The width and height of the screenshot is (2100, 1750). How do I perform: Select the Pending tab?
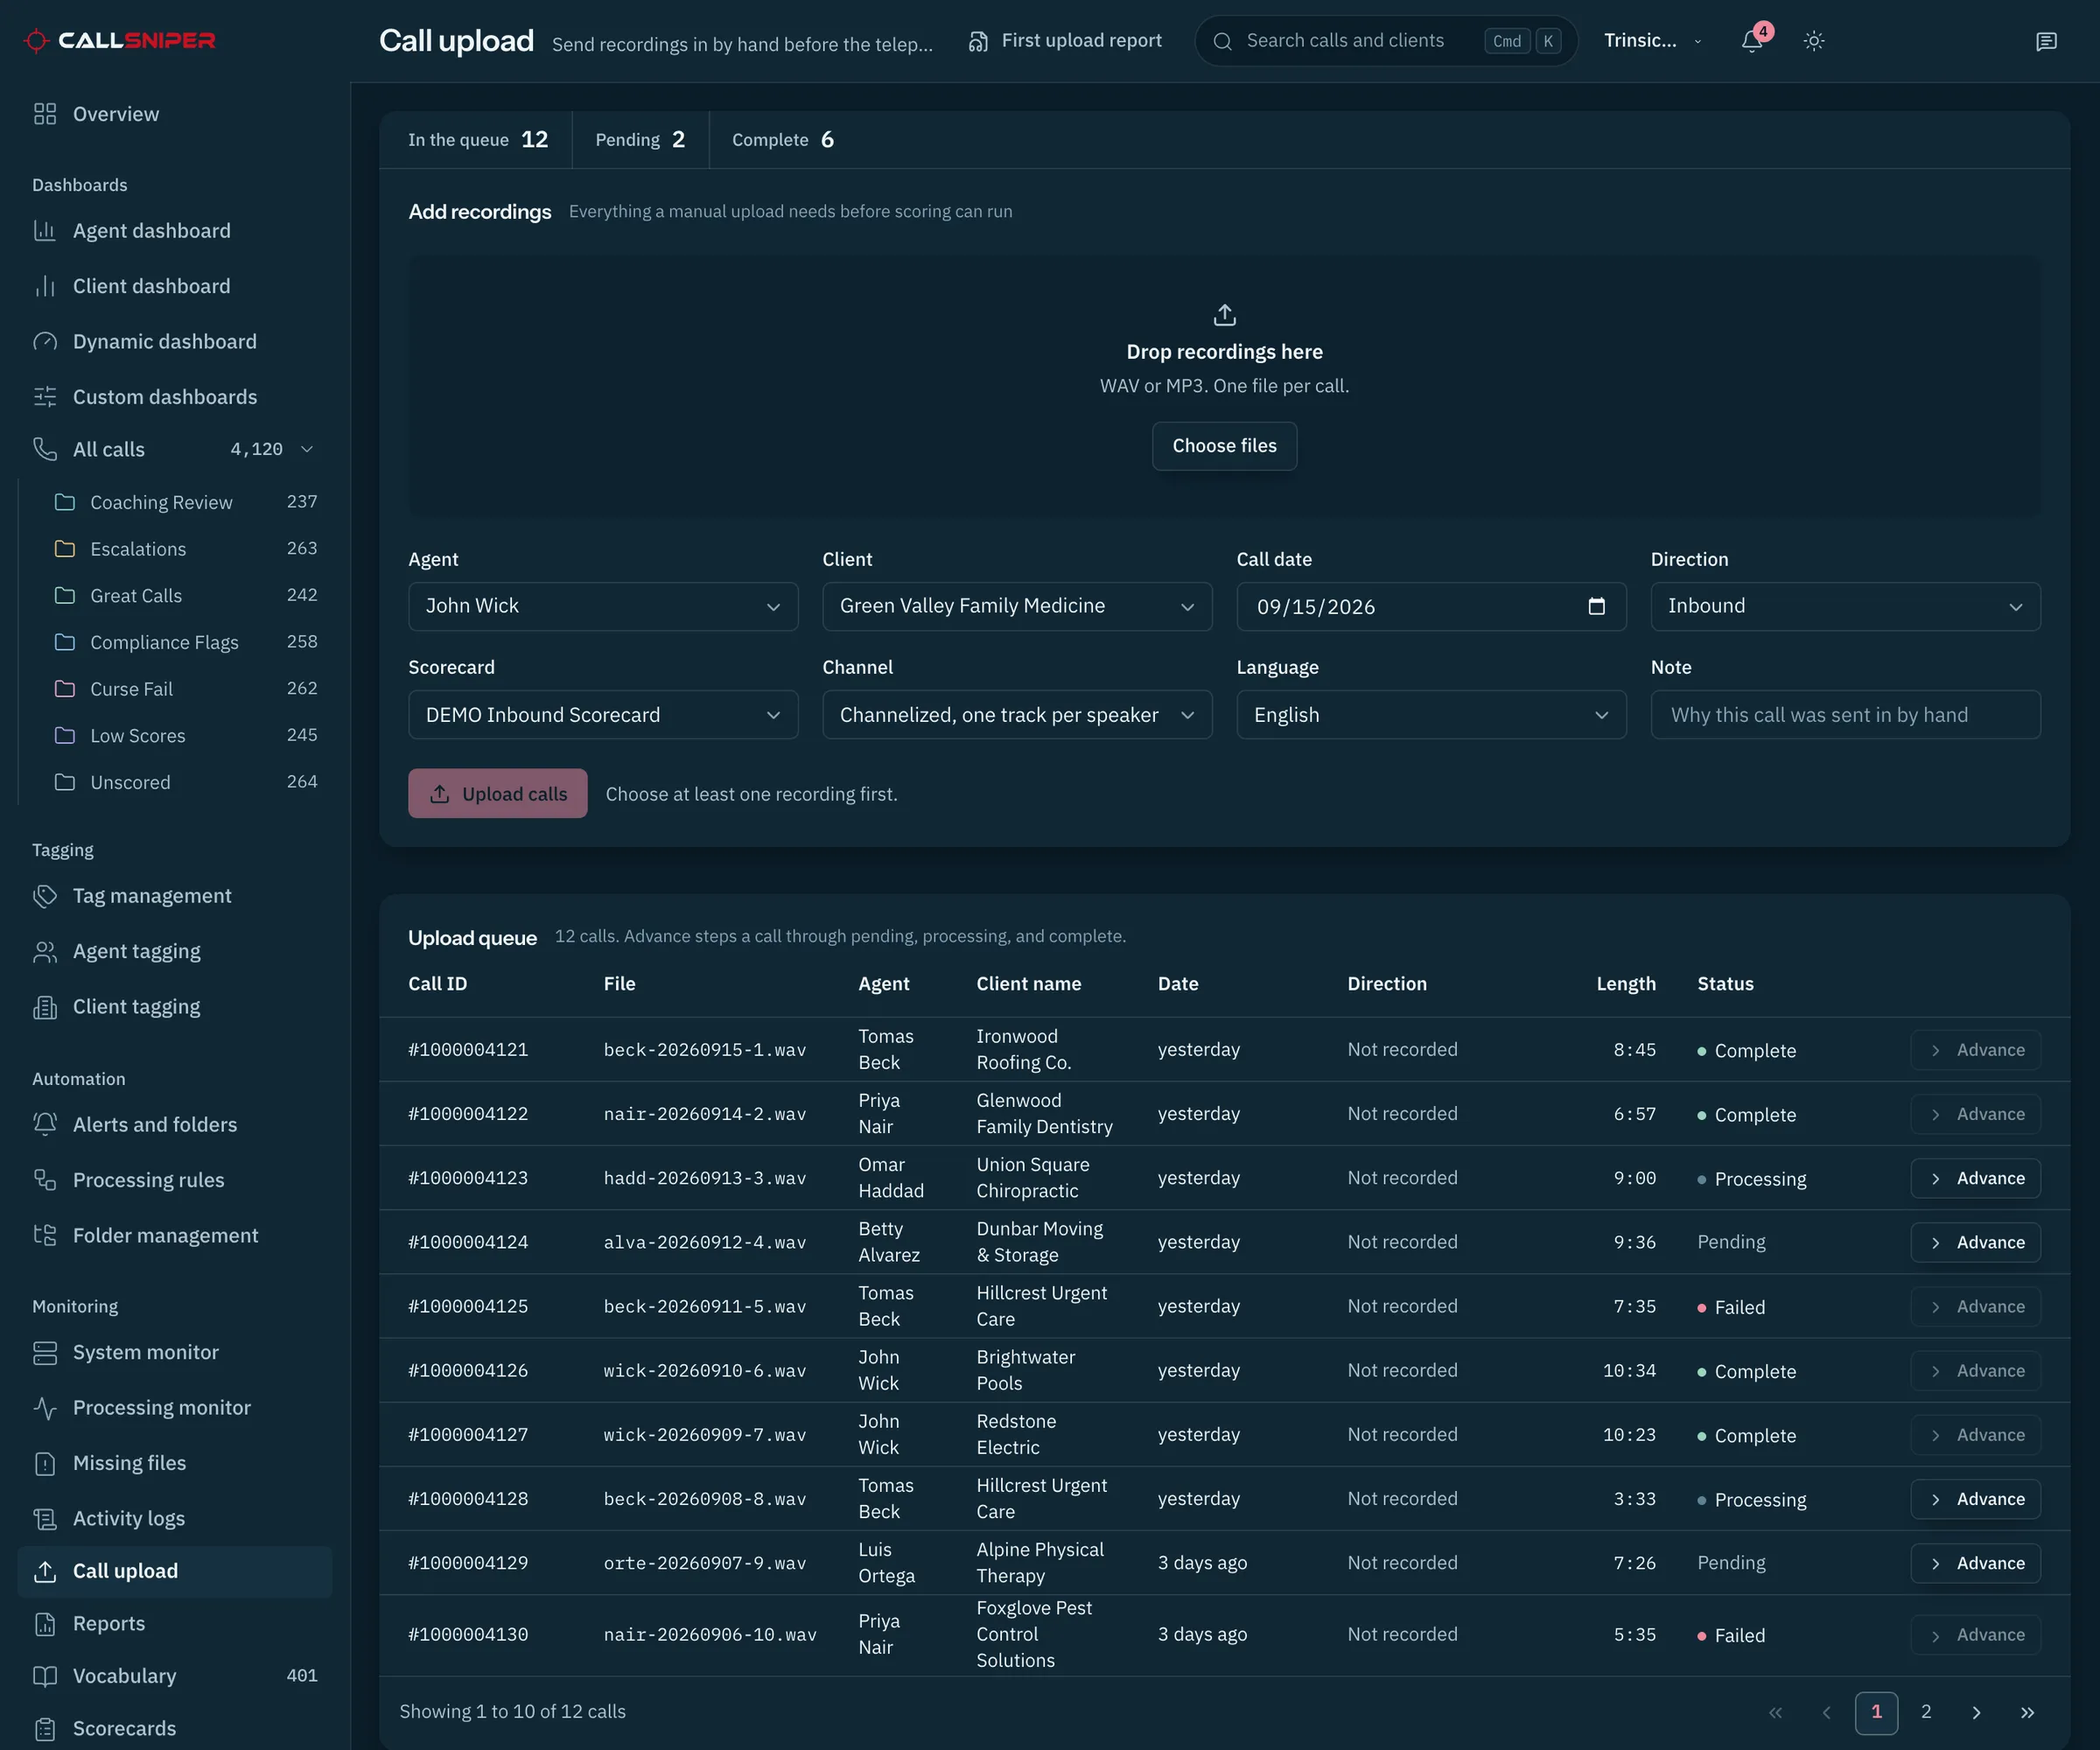640,140
